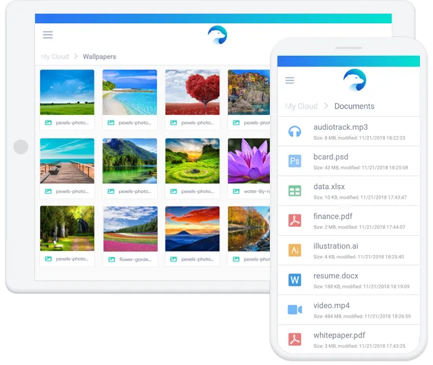Click the eagle logo on the tablet header
Viewport: 433px width, 365px height.
217,35
